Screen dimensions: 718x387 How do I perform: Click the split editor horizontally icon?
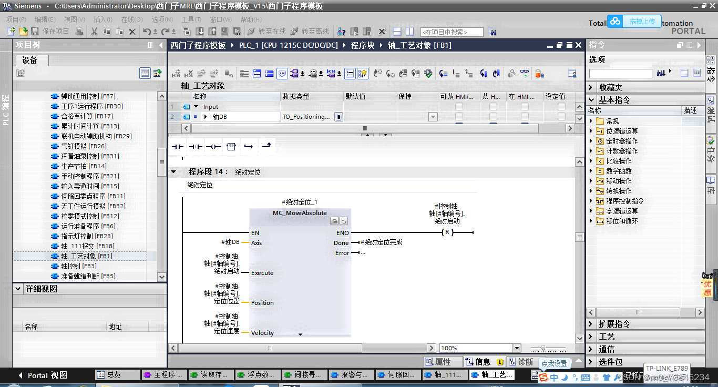click(397, 32)
